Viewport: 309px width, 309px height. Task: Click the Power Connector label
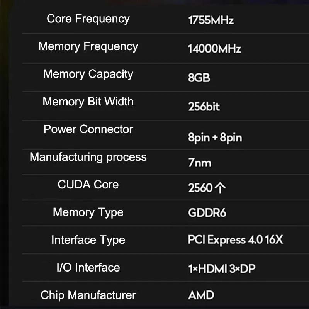click(x=88, y=129)
